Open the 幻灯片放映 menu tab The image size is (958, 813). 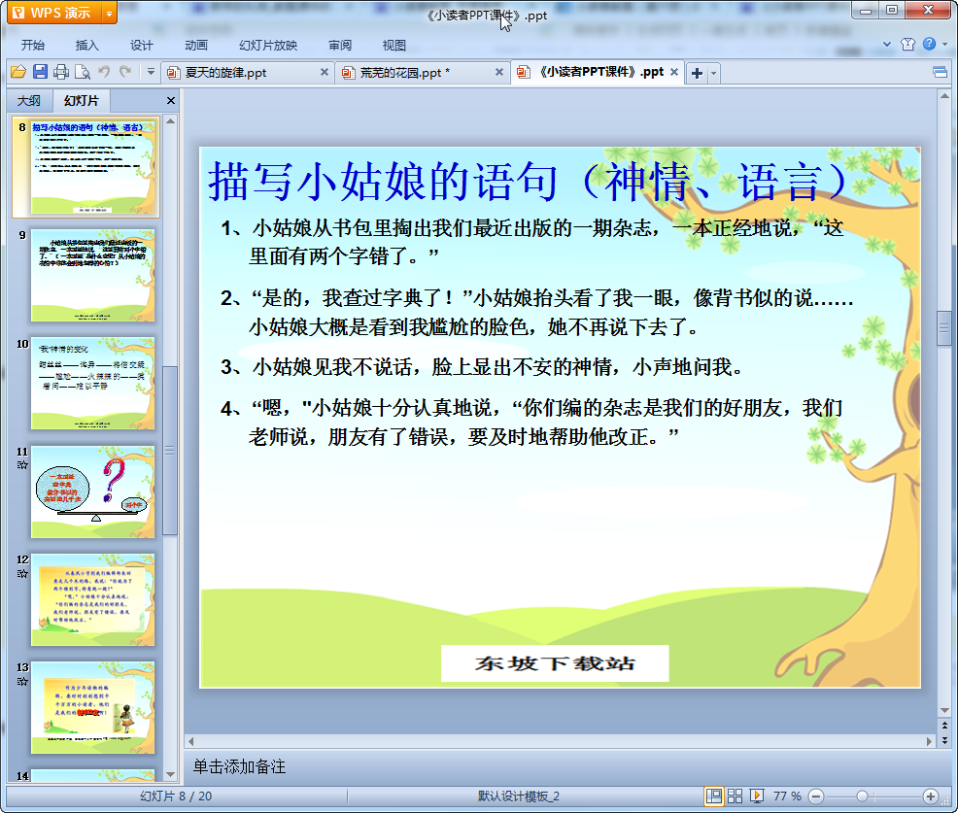[268, 46]
